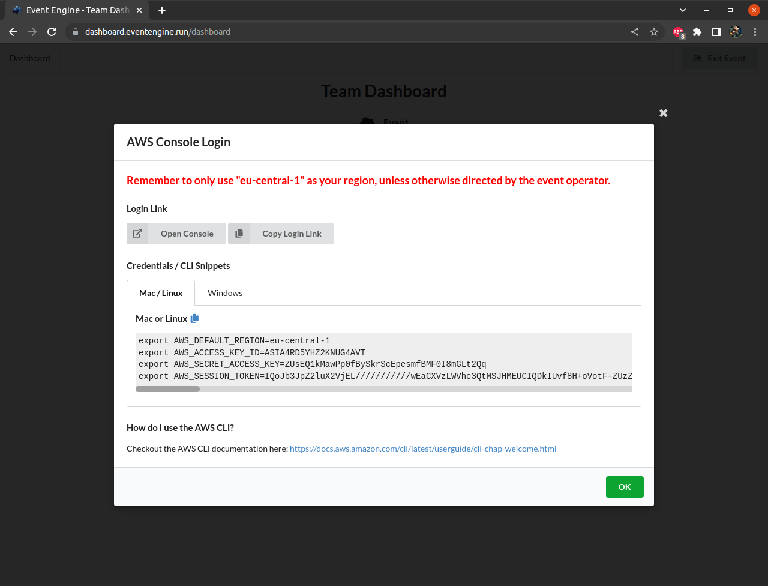Close the modal with the X icon

click(x=663, y=113)
